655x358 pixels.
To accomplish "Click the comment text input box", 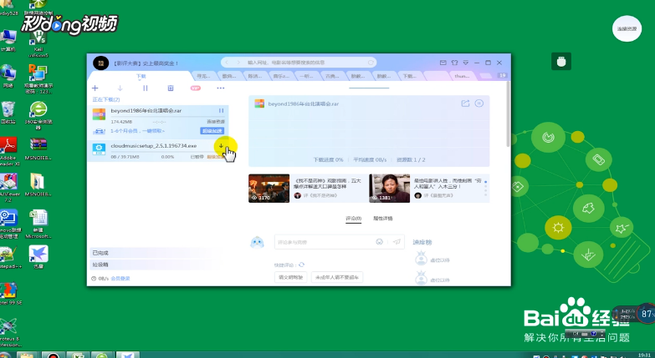I will 324,242.
